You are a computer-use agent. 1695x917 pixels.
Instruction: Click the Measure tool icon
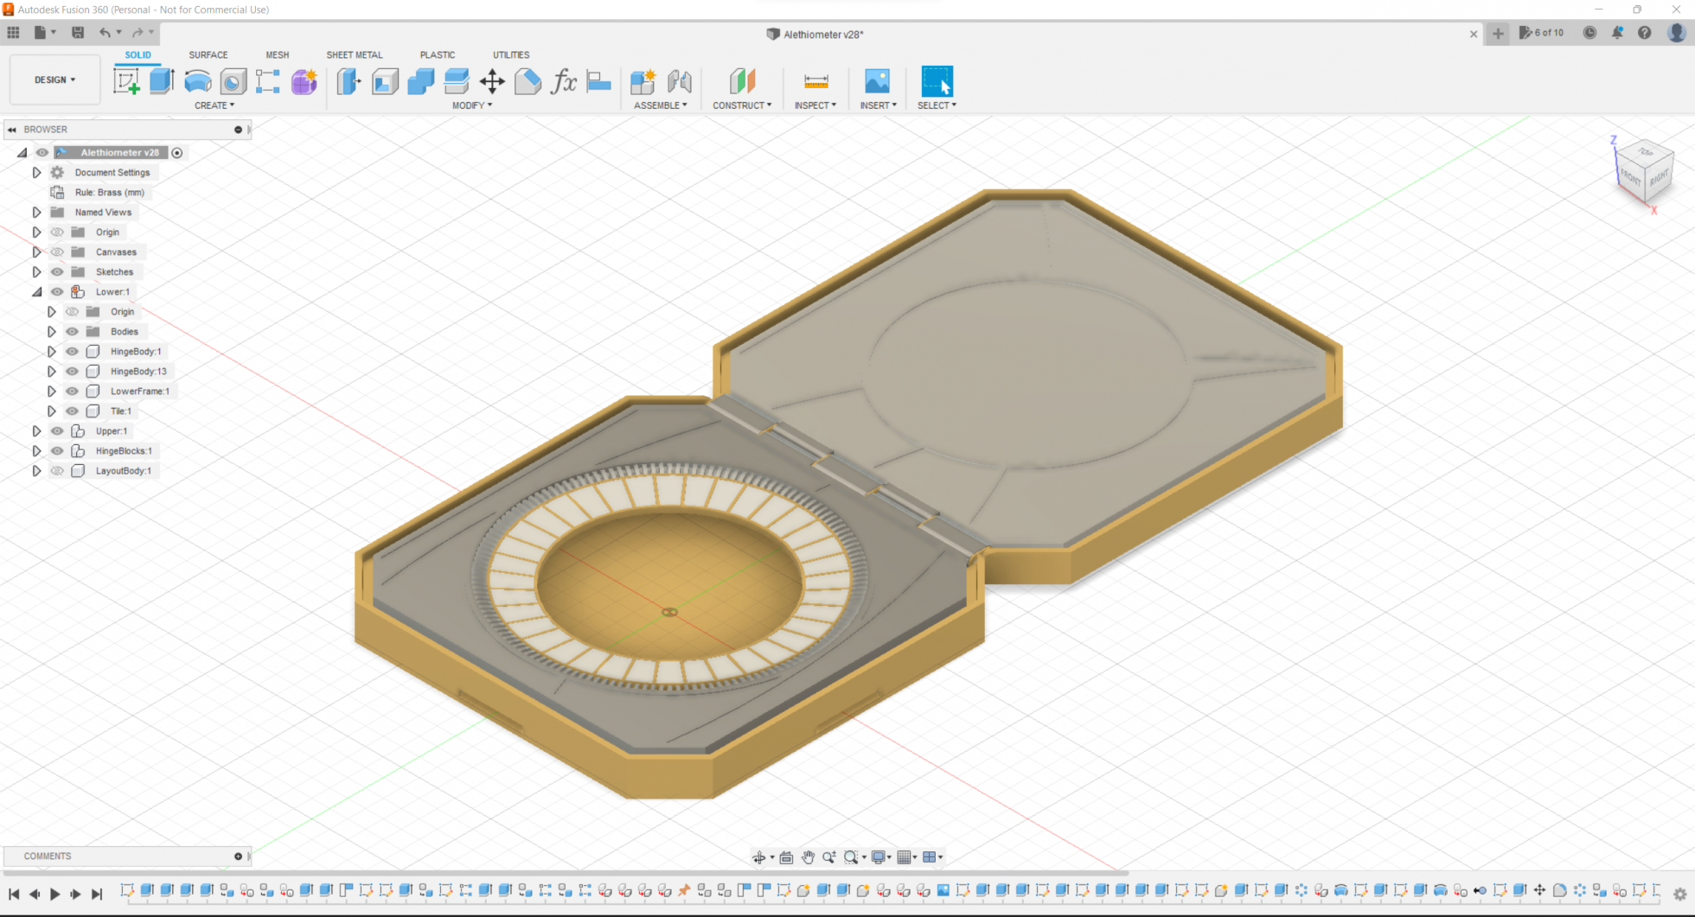[816, 81]
